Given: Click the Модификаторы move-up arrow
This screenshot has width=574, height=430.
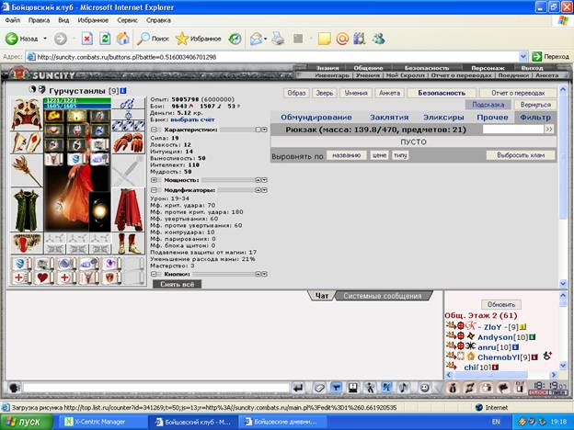Looking at the screenshot, I should point(258,190).
